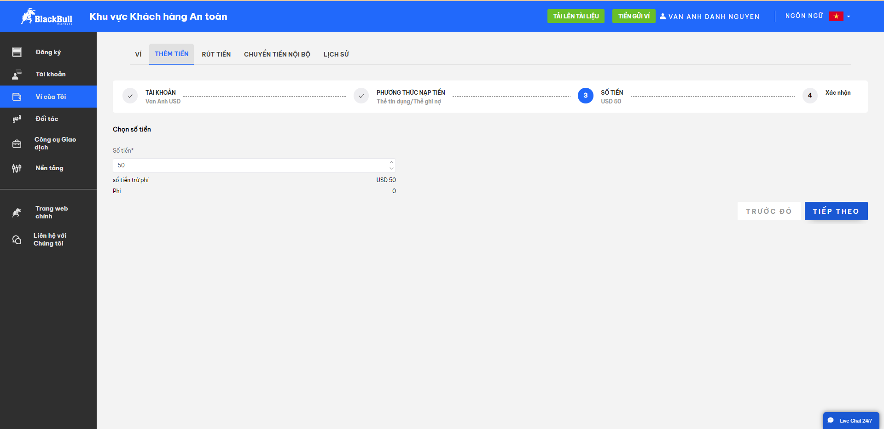Screen dimensions: 884x429
Task: Click the Số tiền input field
Action: click(254, 166)
